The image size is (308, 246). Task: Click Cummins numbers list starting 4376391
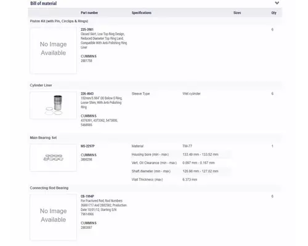click(99, 122)
